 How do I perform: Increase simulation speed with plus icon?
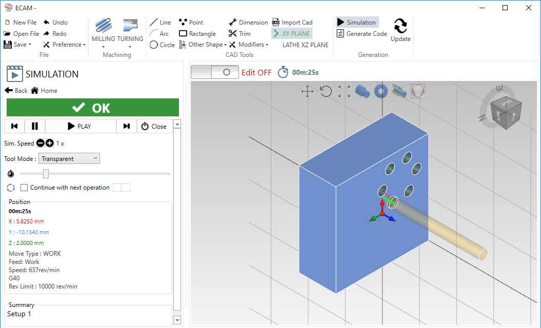tap(50, 143)
